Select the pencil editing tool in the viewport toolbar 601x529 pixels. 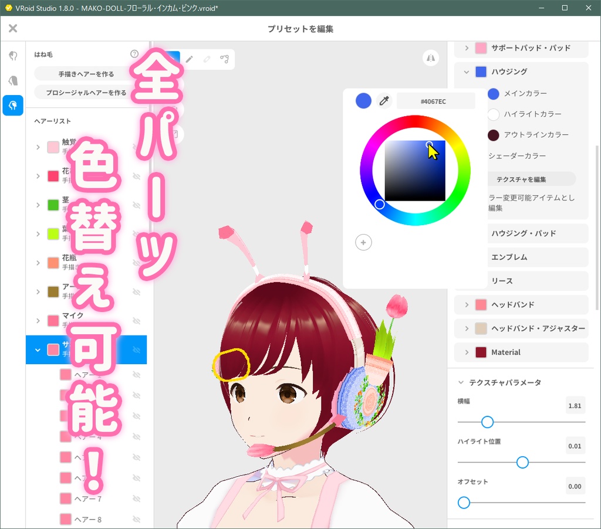coord(189,59)
